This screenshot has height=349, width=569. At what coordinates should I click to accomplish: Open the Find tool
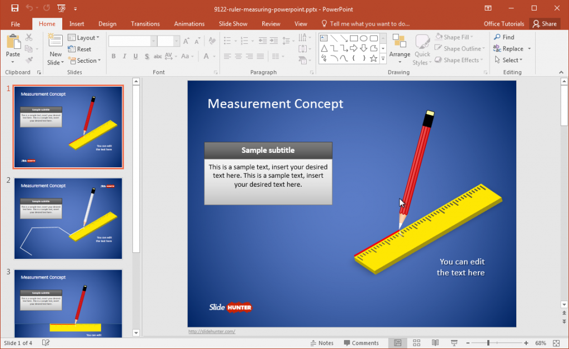pyautogui.click(x=506, y=37)
